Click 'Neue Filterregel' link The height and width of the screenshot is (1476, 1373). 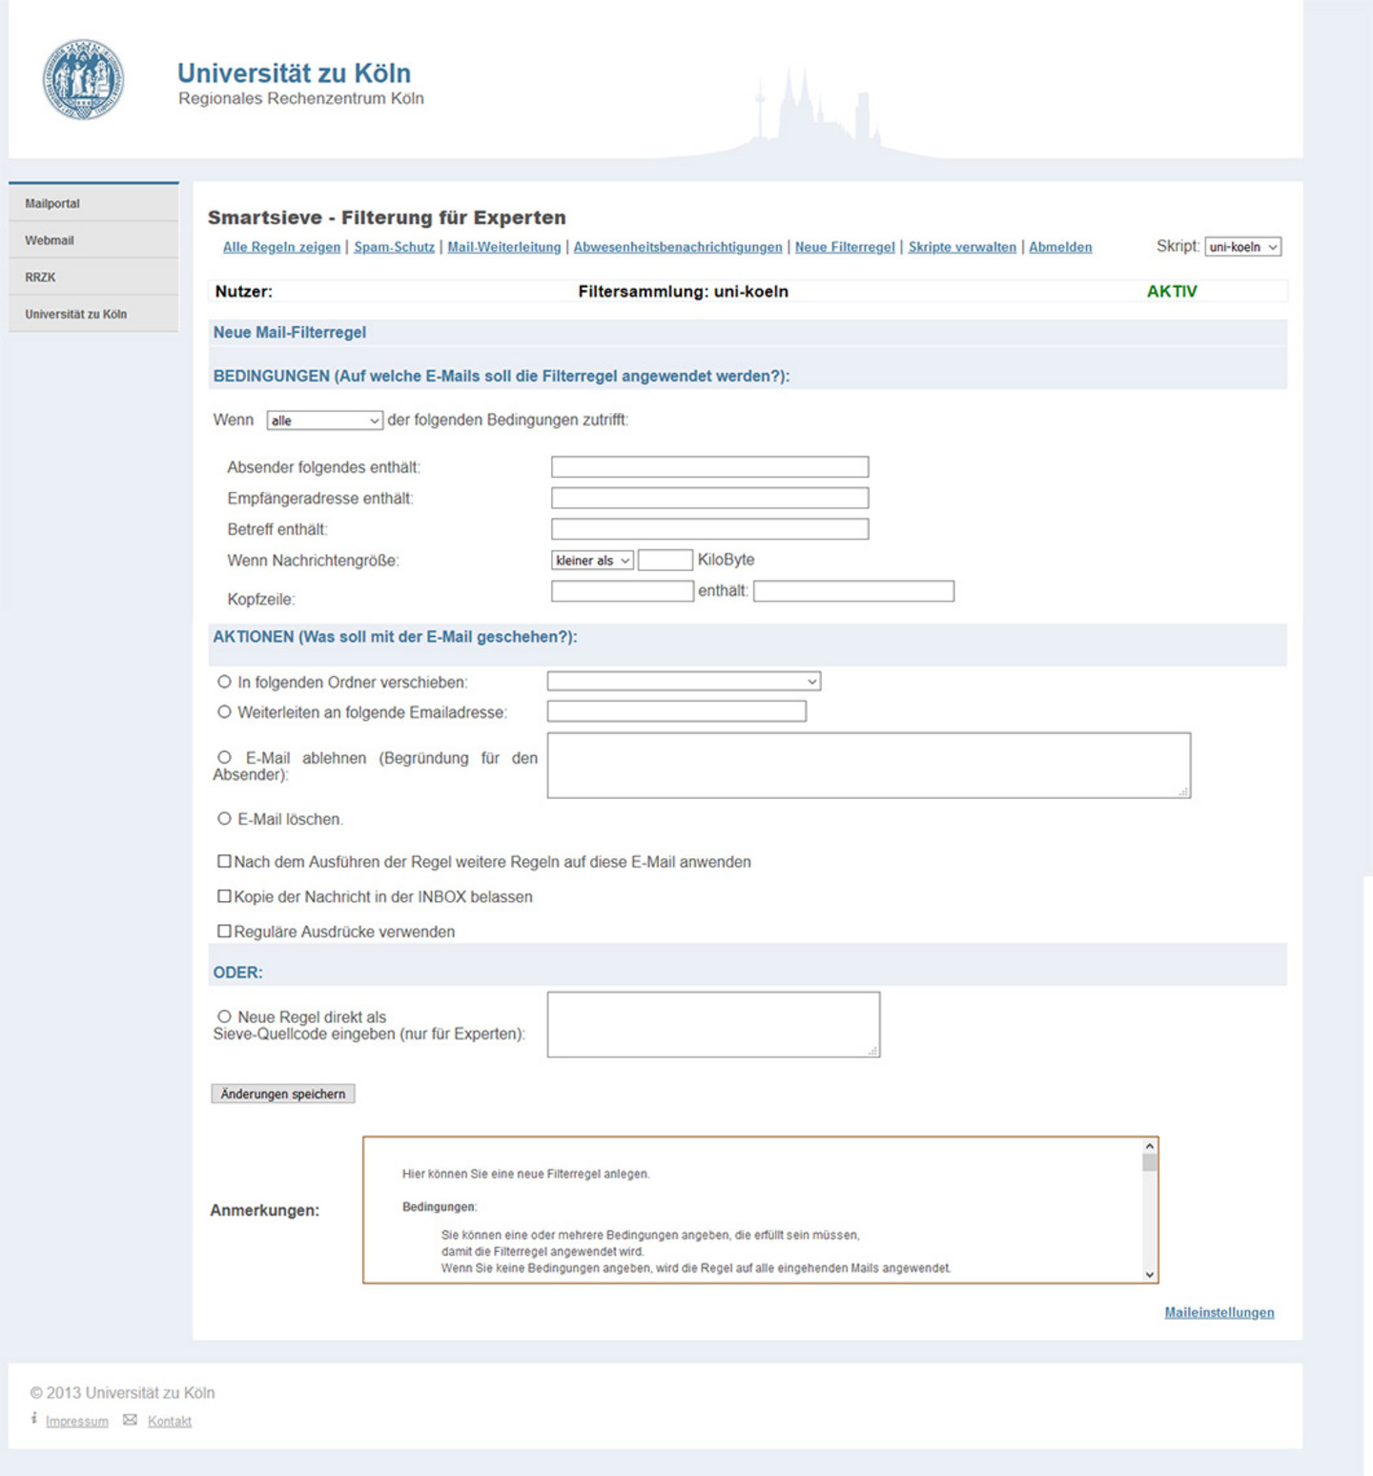click(845, 247)
